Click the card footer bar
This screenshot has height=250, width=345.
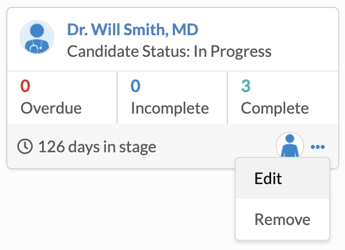(x=173, y=146)
